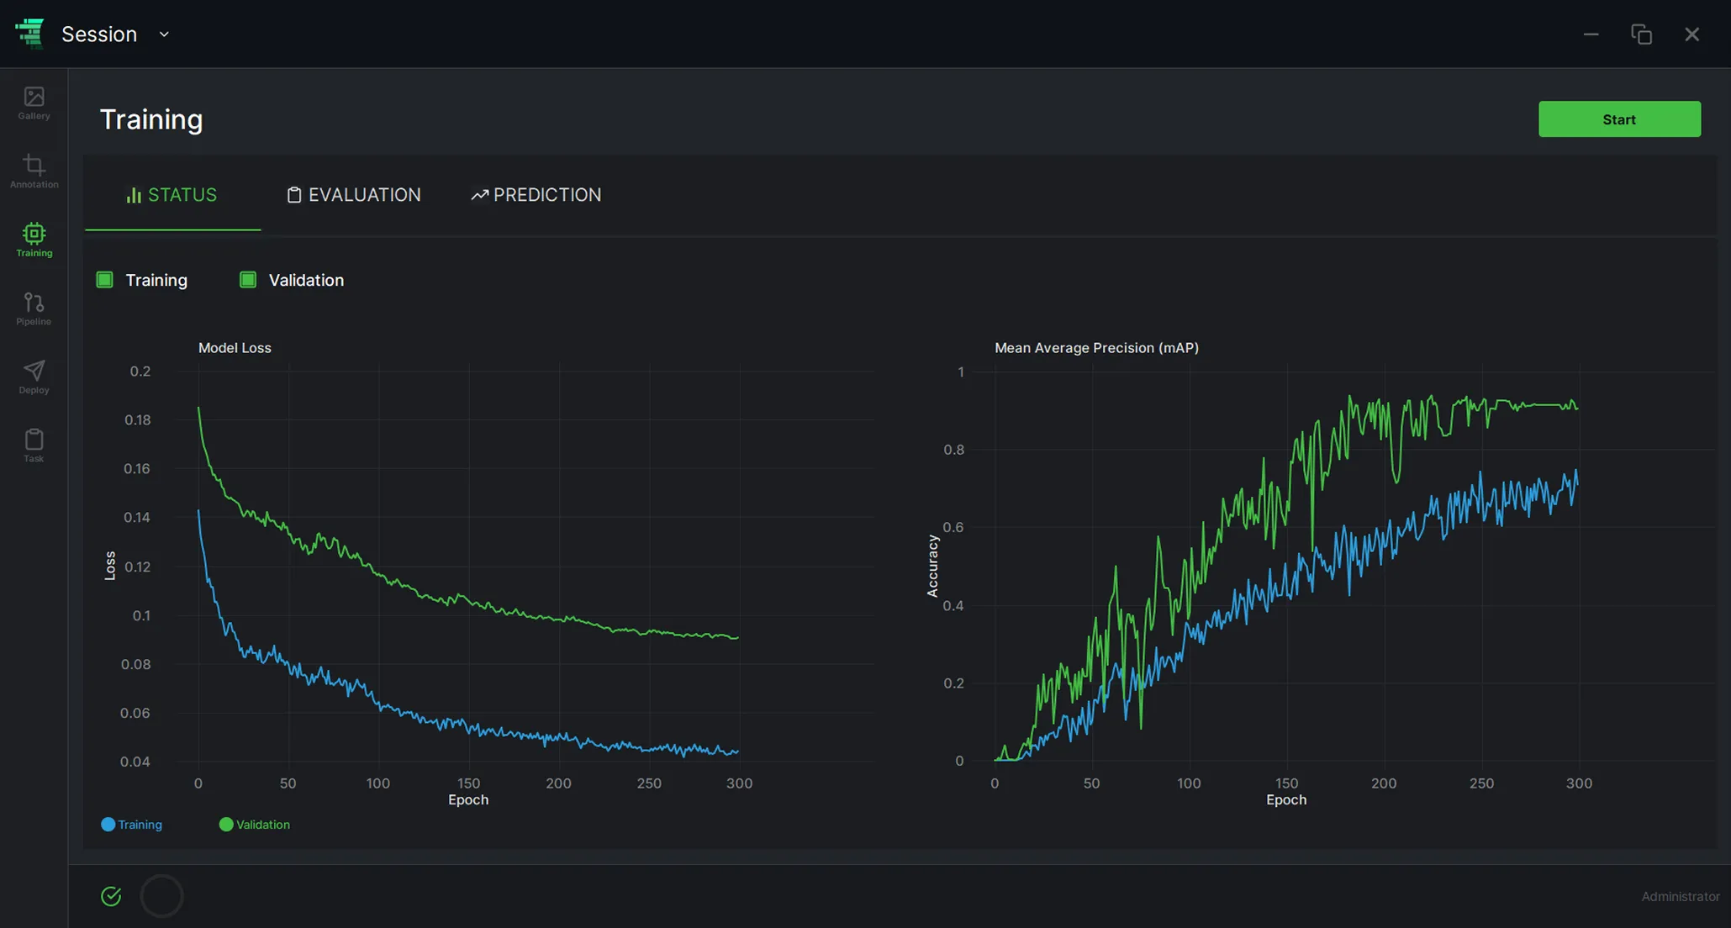The image size is (1731, 928).
Task: Uncheck the Training curve checkbox
Action: [105, 280]
